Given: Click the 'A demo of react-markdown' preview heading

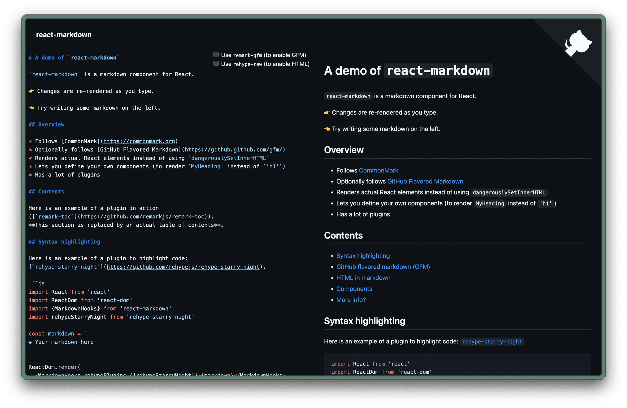Looking at the screenshot, I should (408, 70).
